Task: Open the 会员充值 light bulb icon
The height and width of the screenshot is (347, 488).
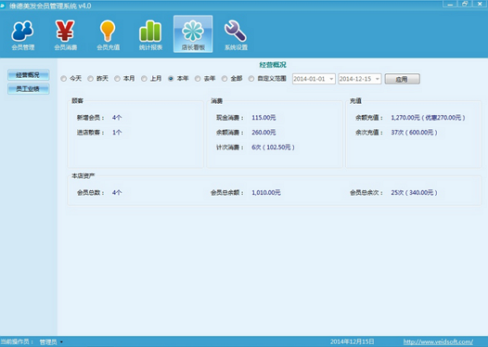Action: coord(108,35)
